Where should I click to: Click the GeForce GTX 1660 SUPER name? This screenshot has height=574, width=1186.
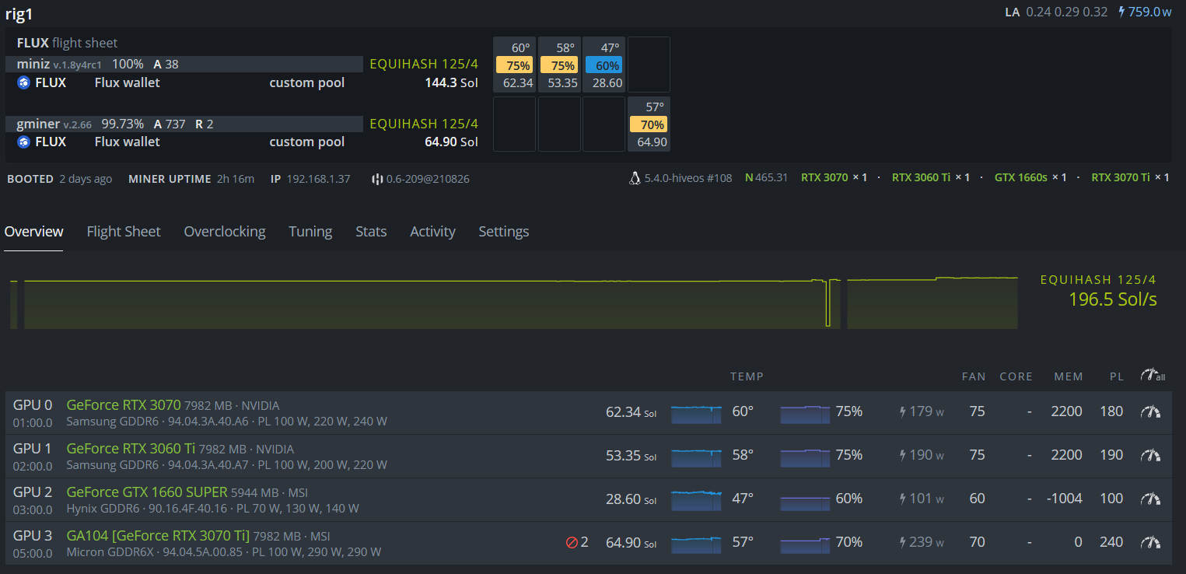tap(147, 492)
